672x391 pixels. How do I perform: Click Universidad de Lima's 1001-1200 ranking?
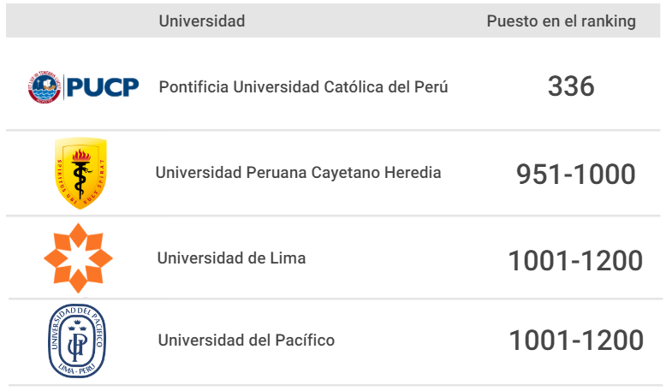tap(575, 260)
